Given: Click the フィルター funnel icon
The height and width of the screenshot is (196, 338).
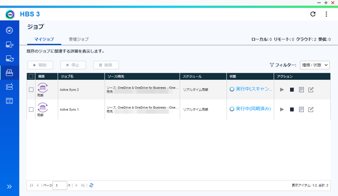Looking at the screenshot, I should click(272, 65).
